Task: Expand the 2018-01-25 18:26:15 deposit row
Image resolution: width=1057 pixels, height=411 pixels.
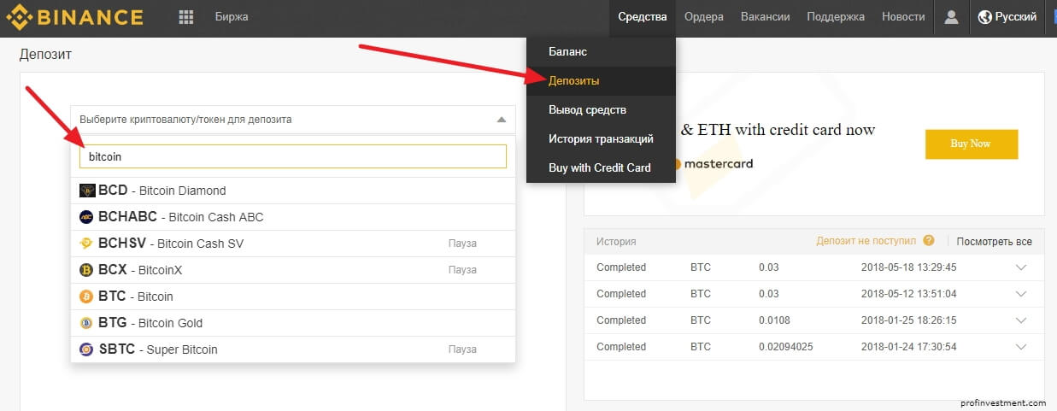Action: (x=1020, y=320)
